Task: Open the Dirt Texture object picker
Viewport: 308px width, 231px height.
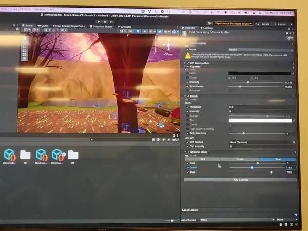Action: click(x=294, y=142)
